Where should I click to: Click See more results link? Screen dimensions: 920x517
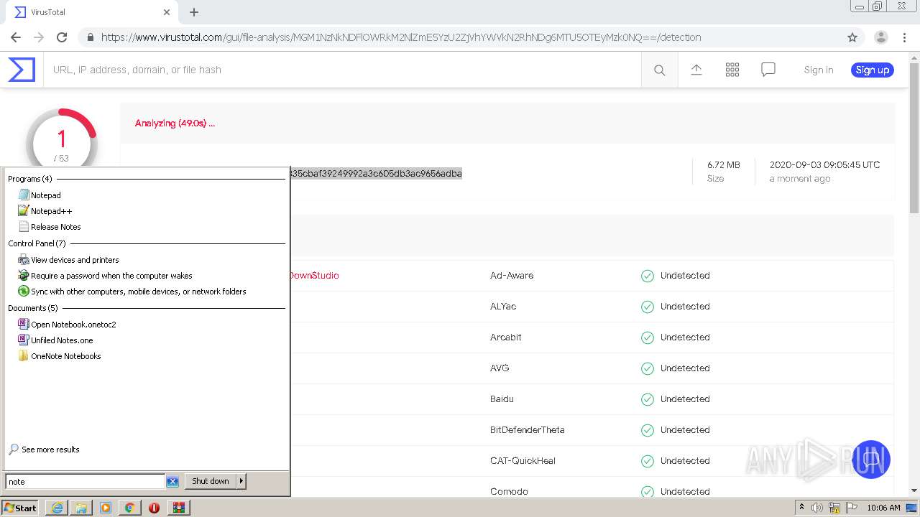coord(50,450)
